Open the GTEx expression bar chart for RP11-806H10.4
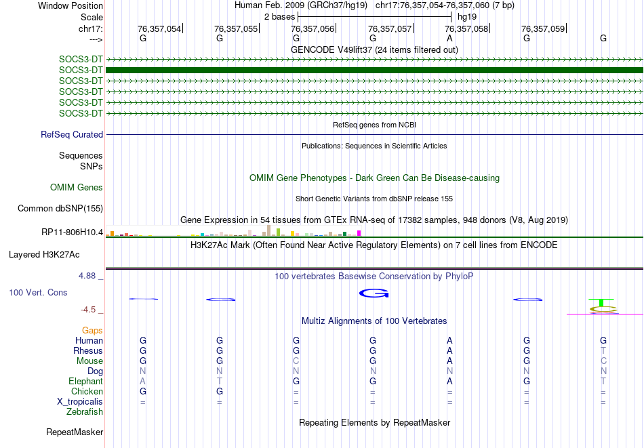The image size is (644, 448). coord(233,230)
